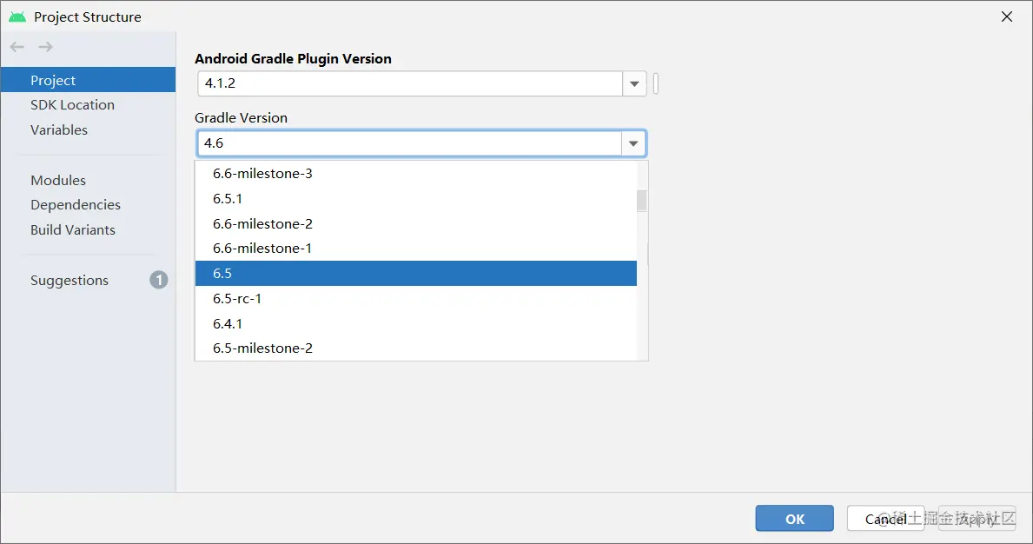Open Android Gradle Plugin Version dropdown
1033x544 pixels.
[634, 84]
